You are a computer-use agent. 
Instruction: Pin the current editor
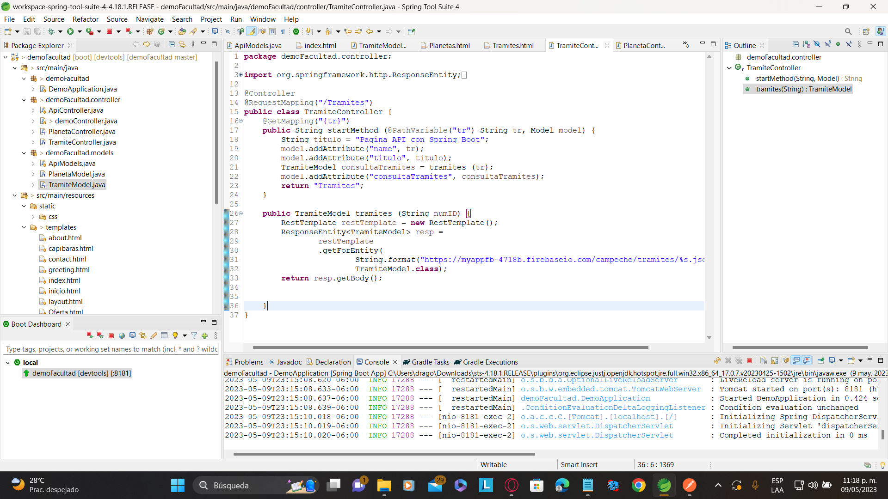point(411,31)
